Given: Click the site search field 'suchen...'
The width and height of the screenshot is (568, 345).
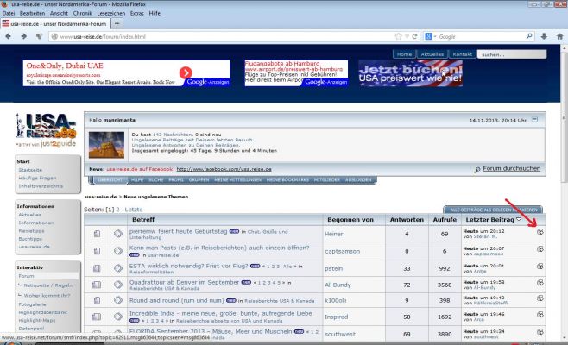Looking at the screenshot, I should point(512,54).
